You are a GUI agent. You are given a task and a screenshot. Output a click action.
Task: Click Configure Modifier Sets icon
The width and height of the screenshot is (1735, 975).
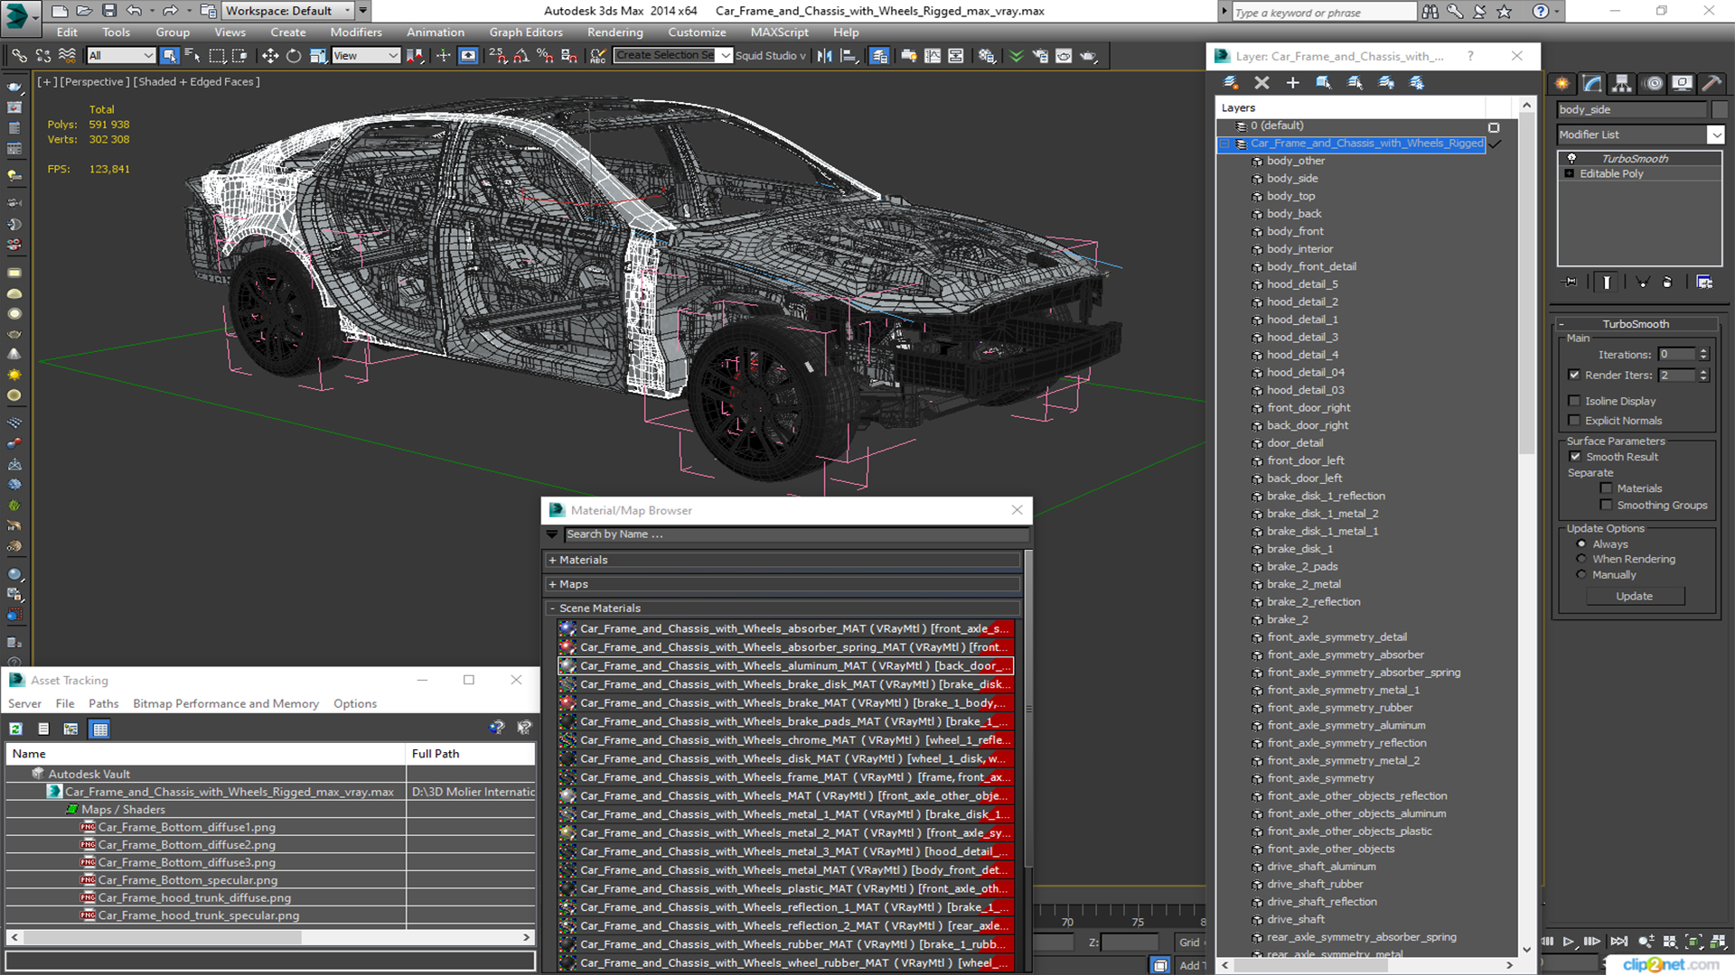[1704, 283]
